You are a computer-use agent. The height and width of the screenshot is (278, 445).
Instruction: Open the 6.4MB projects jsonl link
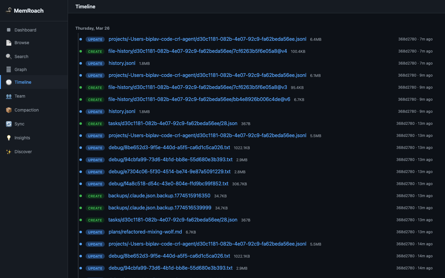click(x=207, y=39)
